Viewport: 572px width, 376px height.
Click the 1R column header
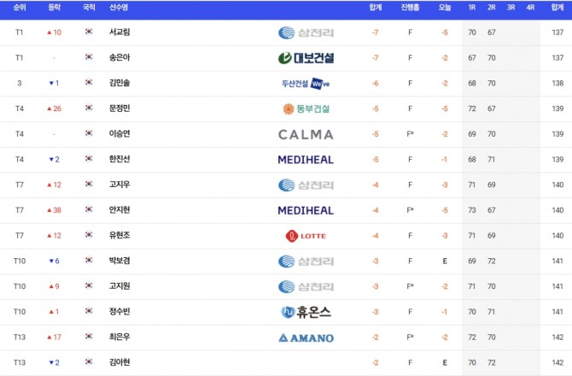click(x=472, y=8)
